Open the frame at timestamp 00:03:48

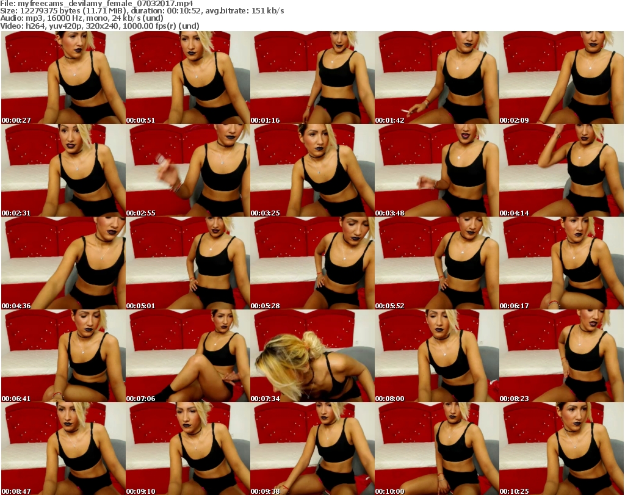click(x=437, y=170)
